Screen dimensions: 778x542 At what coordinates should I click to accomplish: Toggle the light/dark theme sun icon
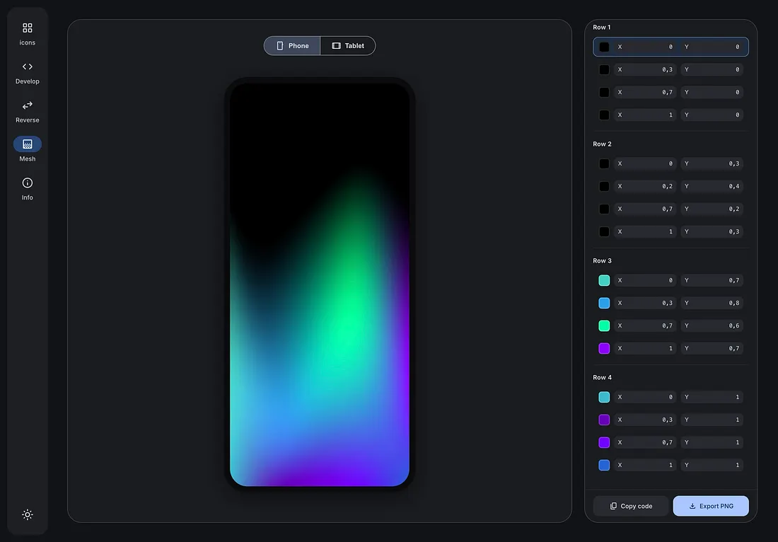(x=28, y=514)
